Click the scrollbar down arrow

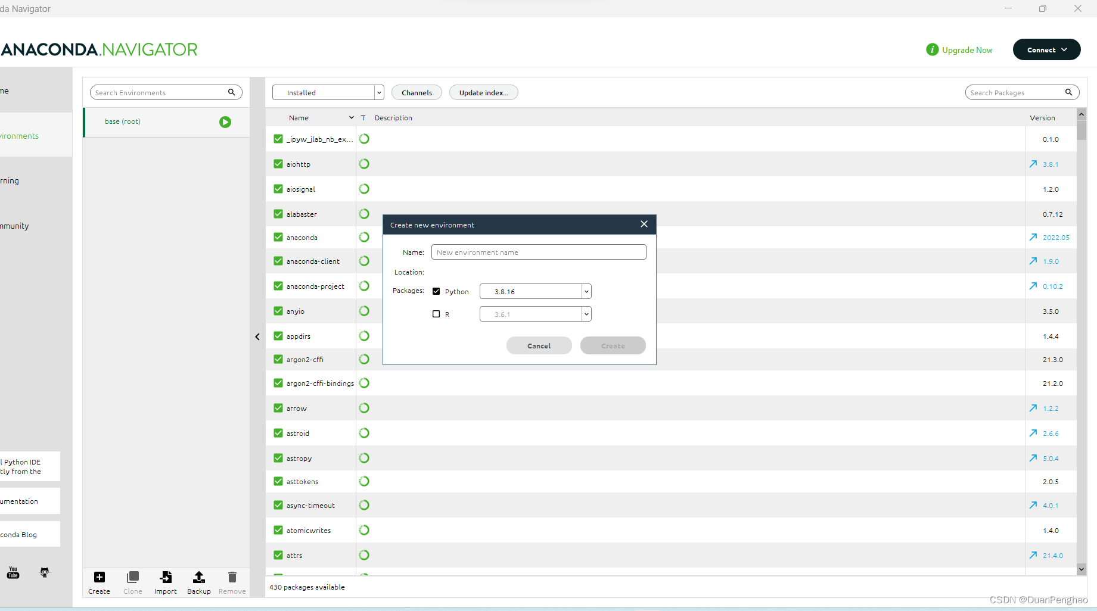(x=1082, y=569)
